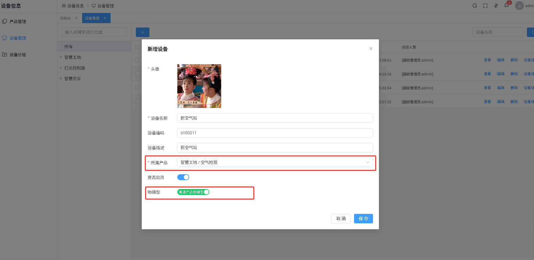Click the 保存 button
This screenshot has width=534, height=260.
point(363,219)
